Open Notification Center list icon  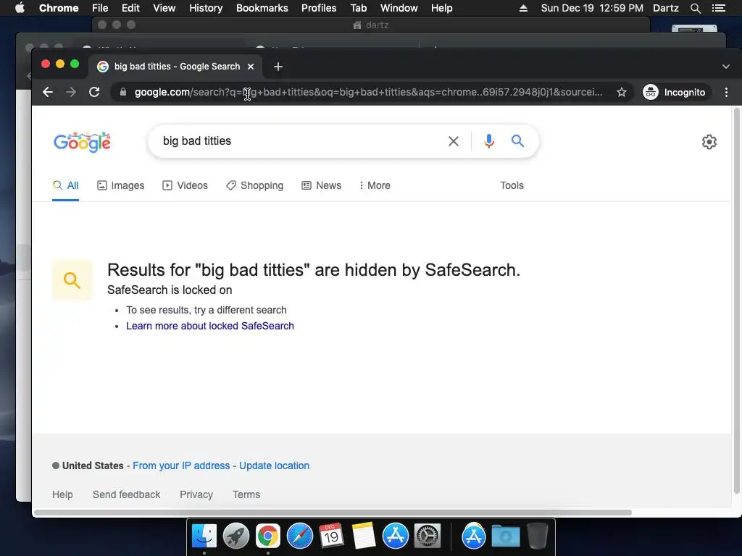coord(719,8)
